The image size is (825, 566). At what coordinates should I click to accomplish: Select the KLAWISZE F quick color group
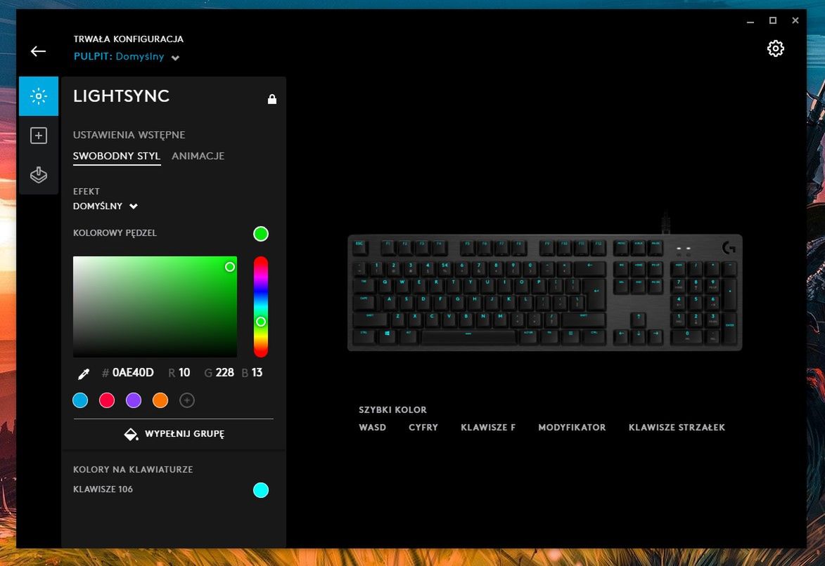click(488, 427)
